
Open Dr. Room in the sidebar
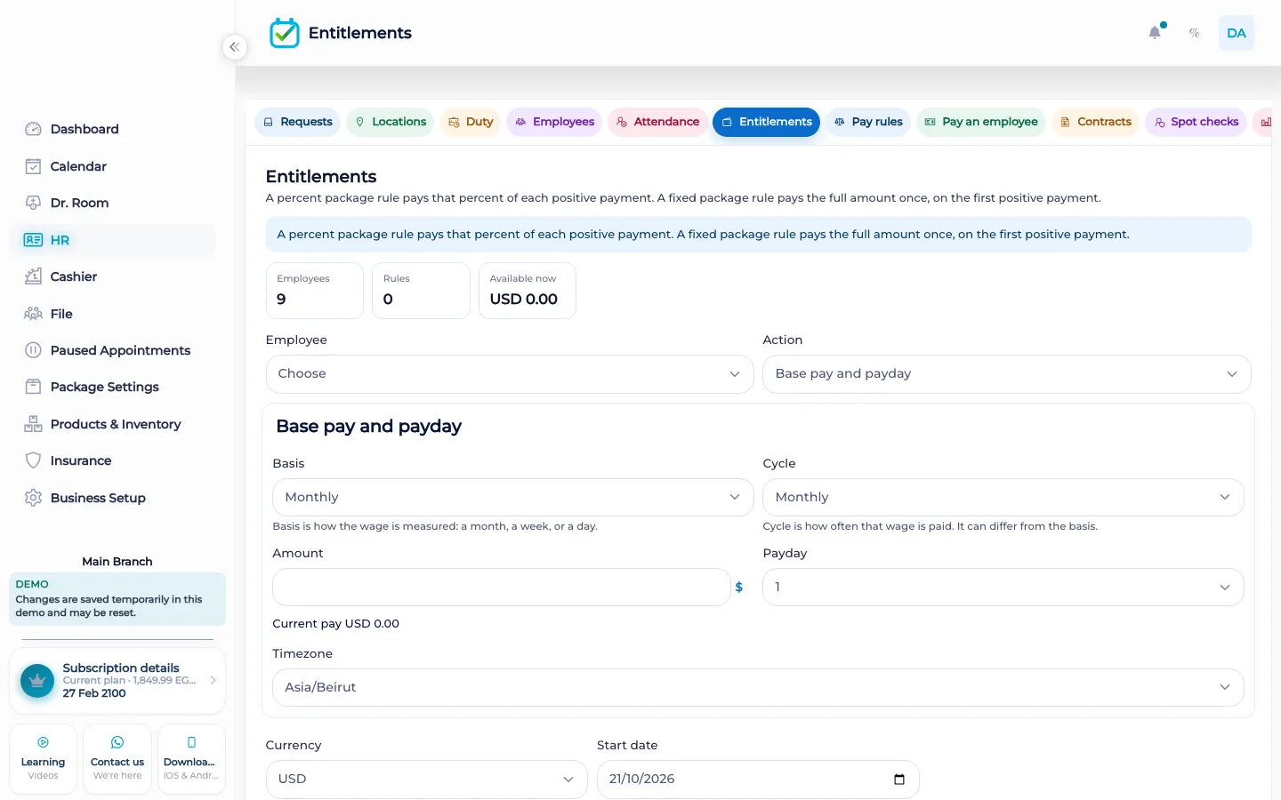click(x=113, y=203)
